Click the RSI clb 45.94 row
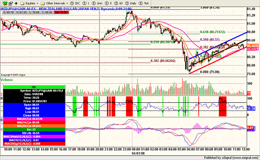 click(34, 133)
